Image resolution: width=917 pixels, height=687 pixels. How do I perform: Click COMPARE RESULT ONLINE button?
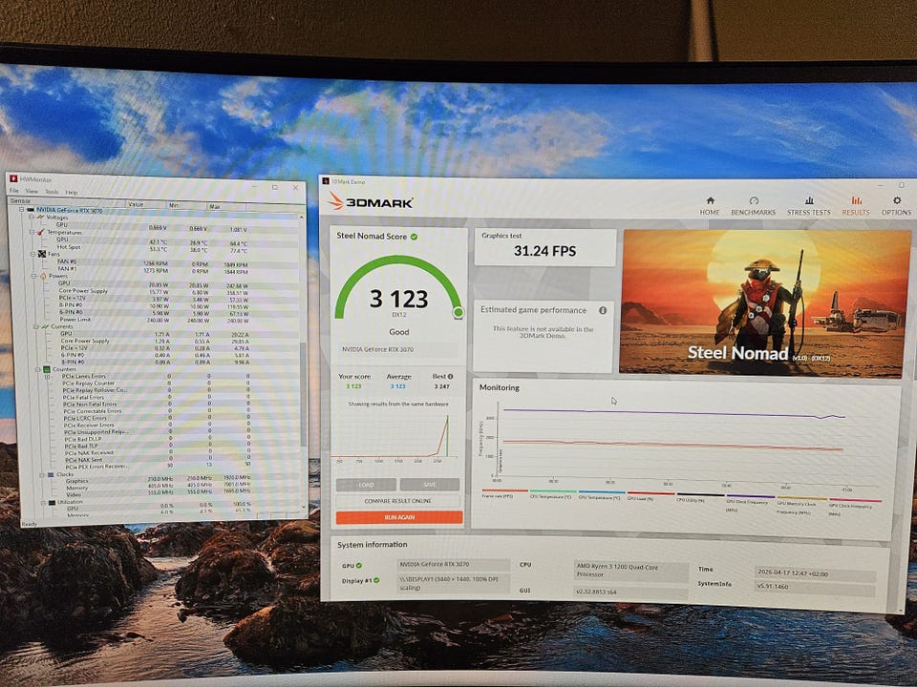click(398, 501)
